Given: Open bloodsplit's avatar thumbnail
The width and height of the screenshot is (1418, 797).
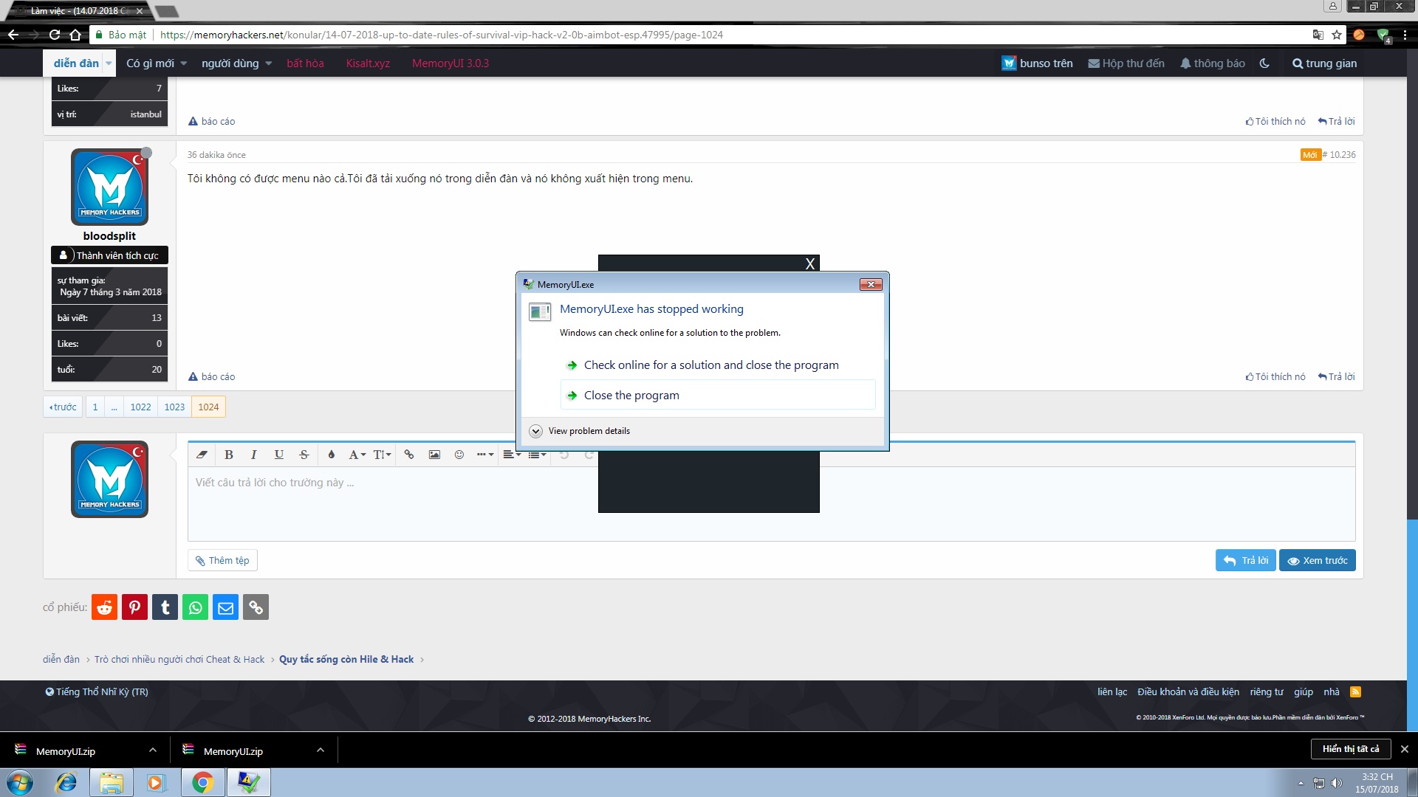Looking at the screenshot, I should pos(109,187).
